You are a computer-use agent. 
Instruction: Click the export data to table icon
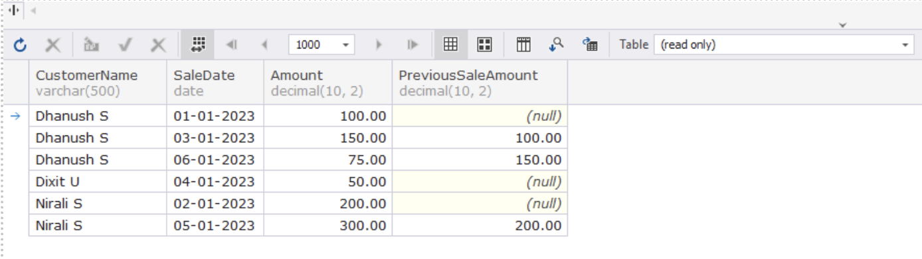coord(590,44)
